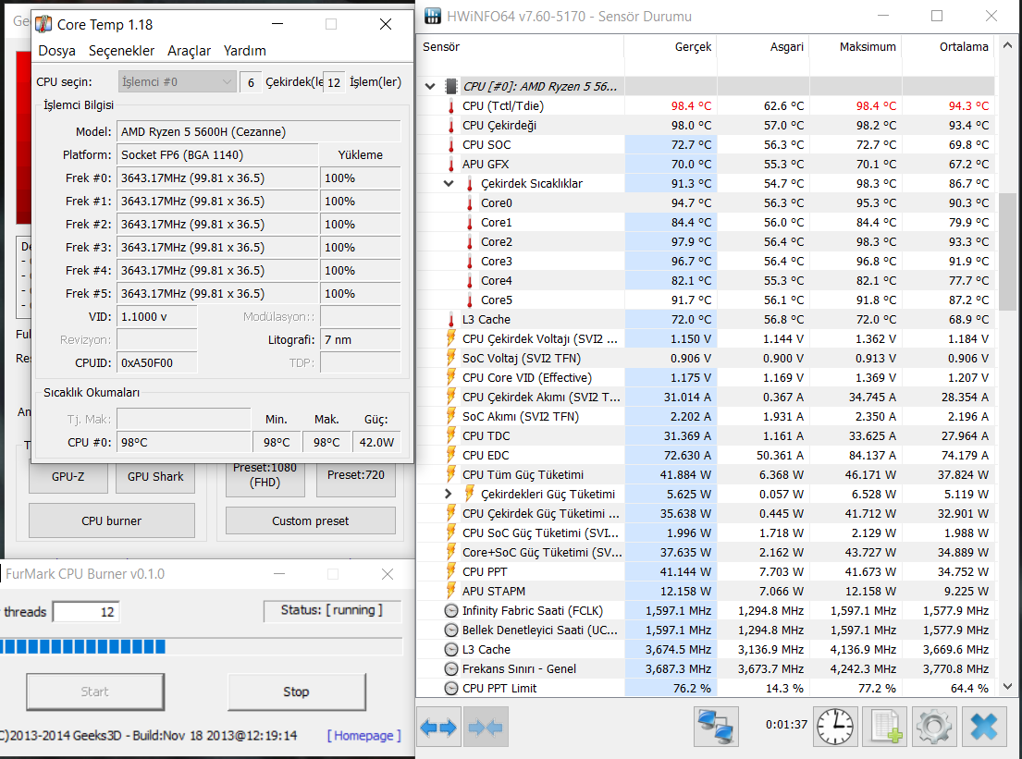Click the Status: [running] indicator
This screenshot has width=1022, height=759.
[x=332, y=610]
